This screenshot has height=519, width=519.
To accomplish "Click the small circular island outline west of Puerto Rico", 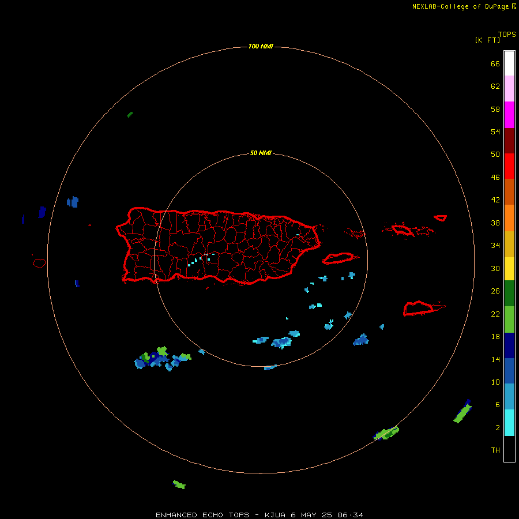I will tap(39, 263).
